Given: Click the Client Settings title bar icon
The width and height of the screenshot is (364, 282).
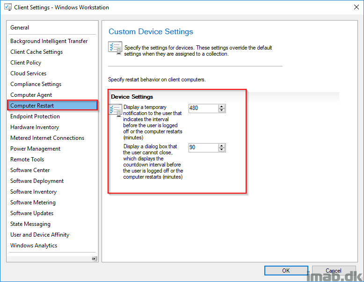Looking at the screenshot, I should pyautogui.click(x=8, y=7).
